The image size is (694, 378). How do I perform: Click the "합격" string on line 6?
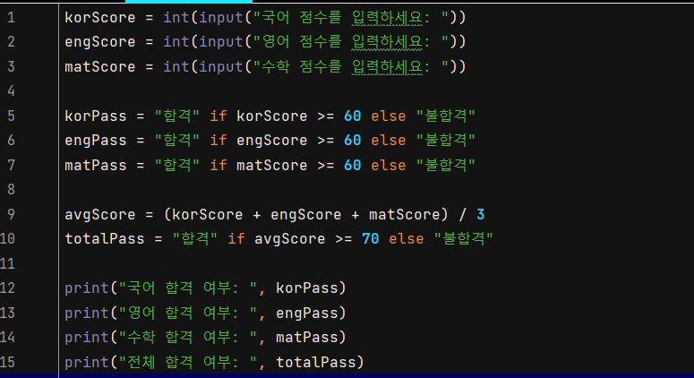pos(177,141)
